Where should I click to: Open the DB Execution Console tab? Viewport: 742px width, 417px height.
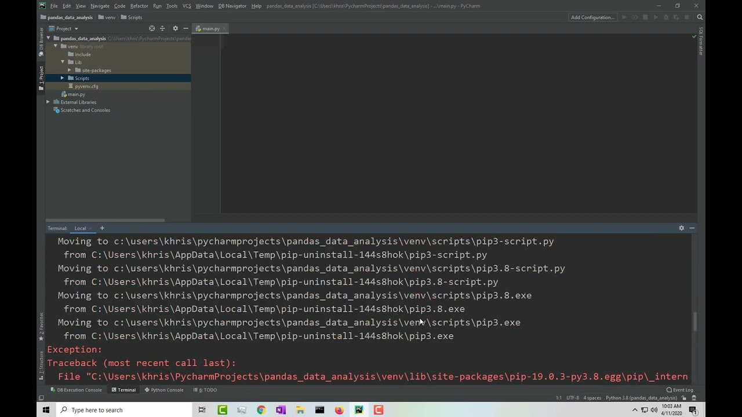(x=75, y=390)
